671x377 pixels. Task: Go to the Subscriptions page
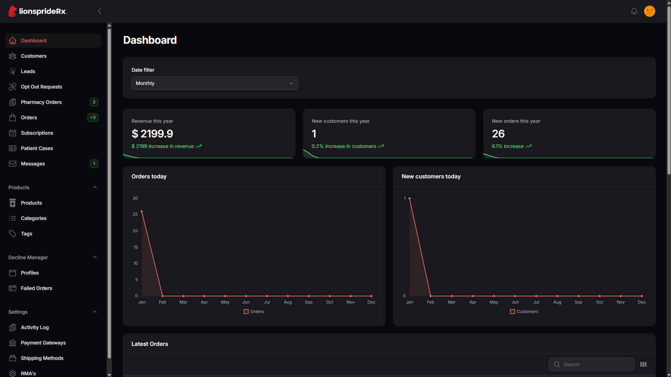point(53,133)
